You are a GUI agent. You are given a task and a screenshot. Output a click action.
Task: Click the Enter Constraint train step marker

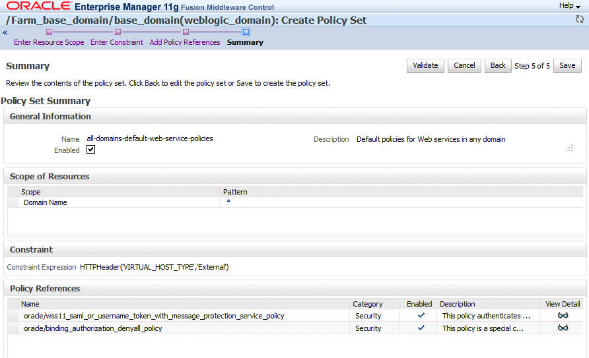[x=118, y=32]
